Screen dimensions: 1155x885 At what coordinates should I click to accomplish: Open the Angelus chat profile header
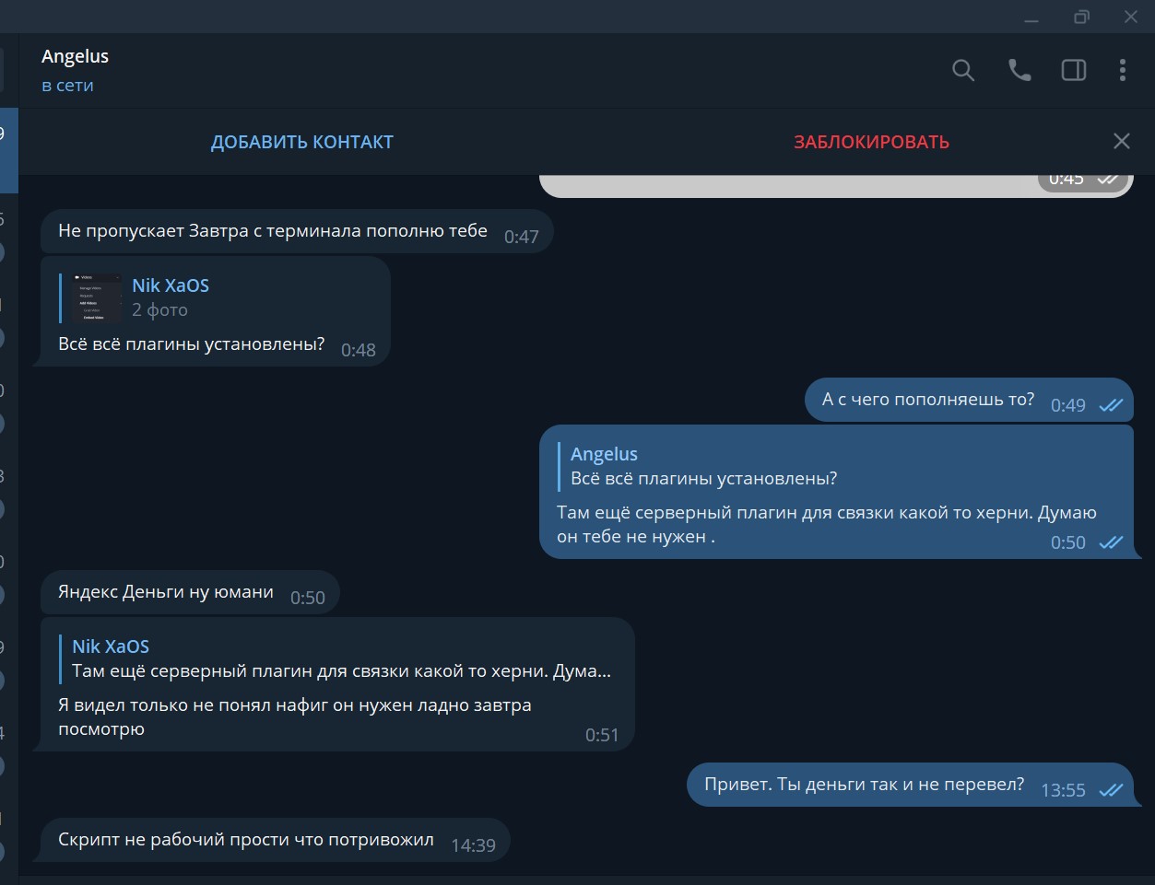tap(76, 70)
